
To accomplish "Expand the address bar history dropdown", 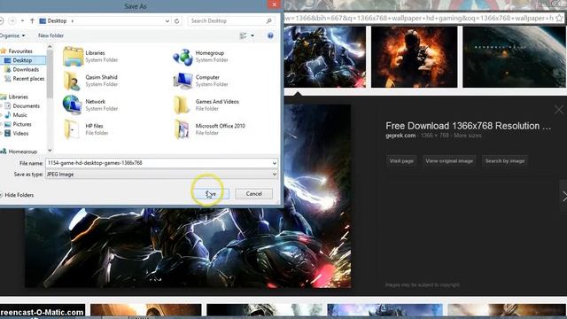I will pyautogui.click(x=167, y=21).
